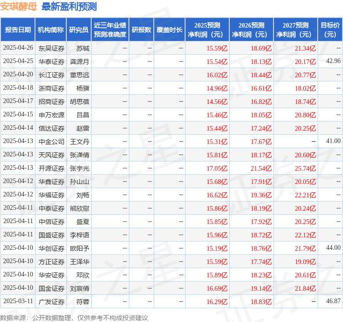Click 华福证券 institution cell
The image size is (343, 322).
(x=52, y=195)
